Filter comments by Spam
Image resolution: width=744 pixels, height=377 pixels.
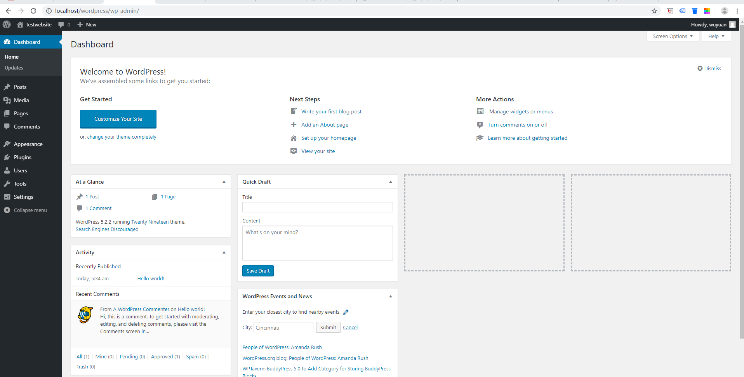pos(192,357)
